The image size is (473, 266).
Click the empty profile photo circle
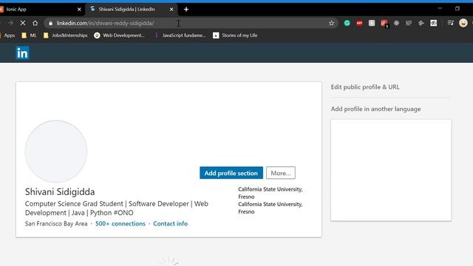click(56, 151)
